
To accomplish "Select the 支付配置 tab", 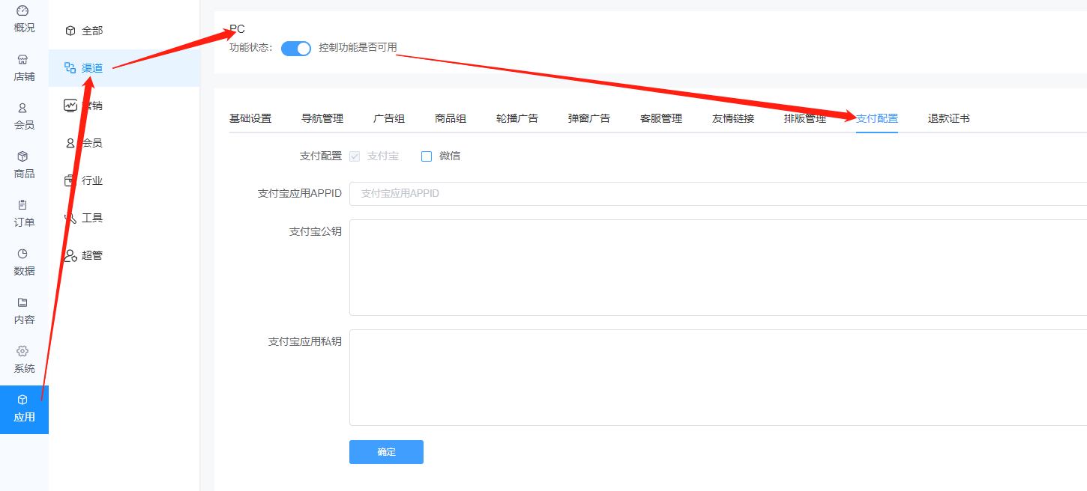I will click(x=877, y=118).
